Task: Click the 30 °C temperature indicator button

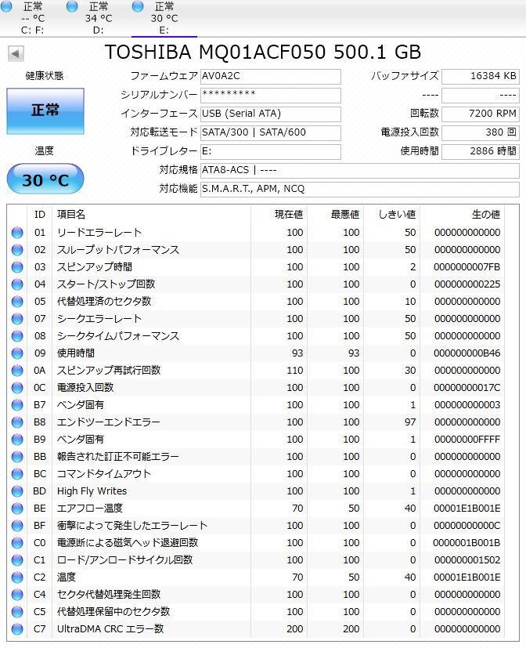Action: 45,179
